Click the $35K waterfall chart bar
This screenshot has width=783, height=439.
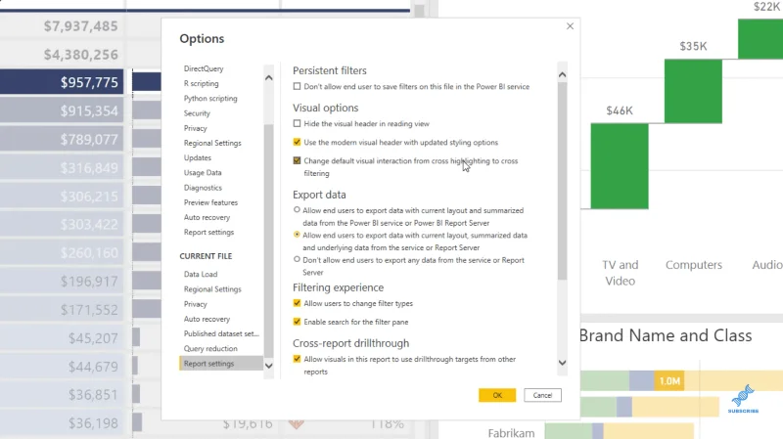pos(693,91)
